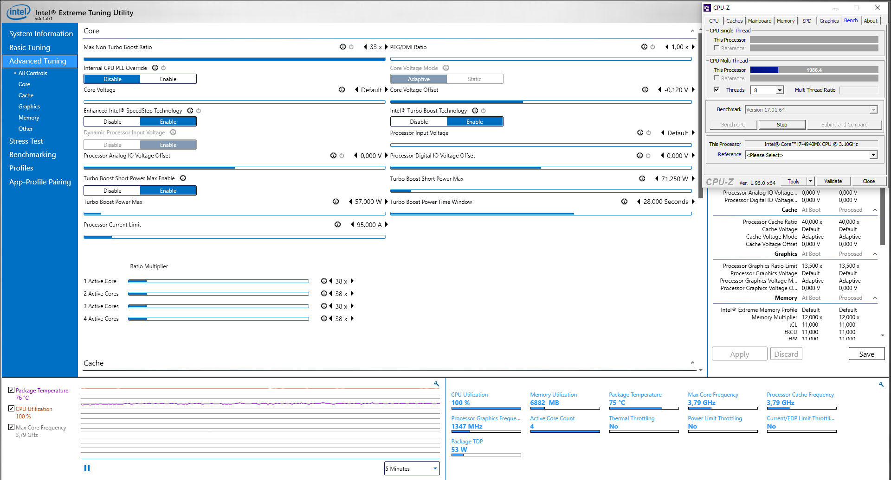Image resolution: width=891 pixels, height=480 pixels.
Task: Adjust Max Non Turbo Boost Ratio slider
Action: tap(234, 59)
